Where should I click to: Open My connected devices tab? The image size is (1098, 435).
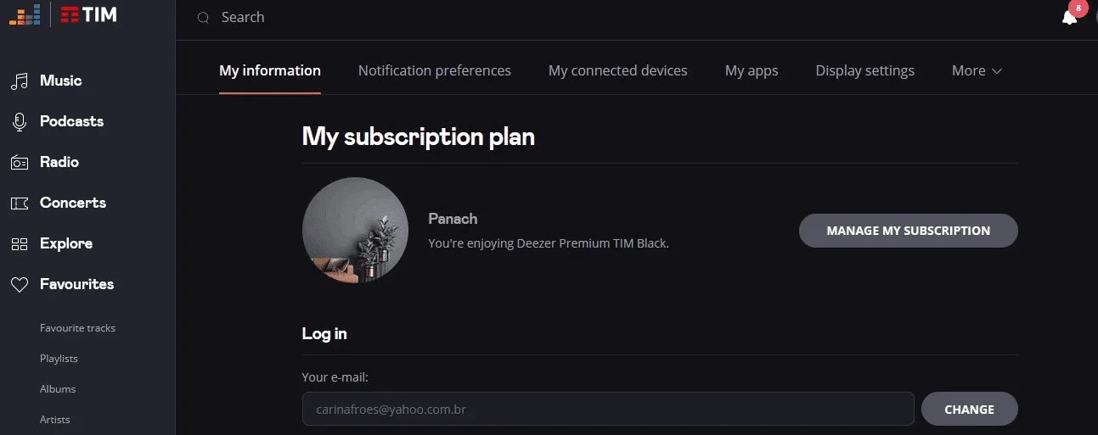tap(618, 71)
